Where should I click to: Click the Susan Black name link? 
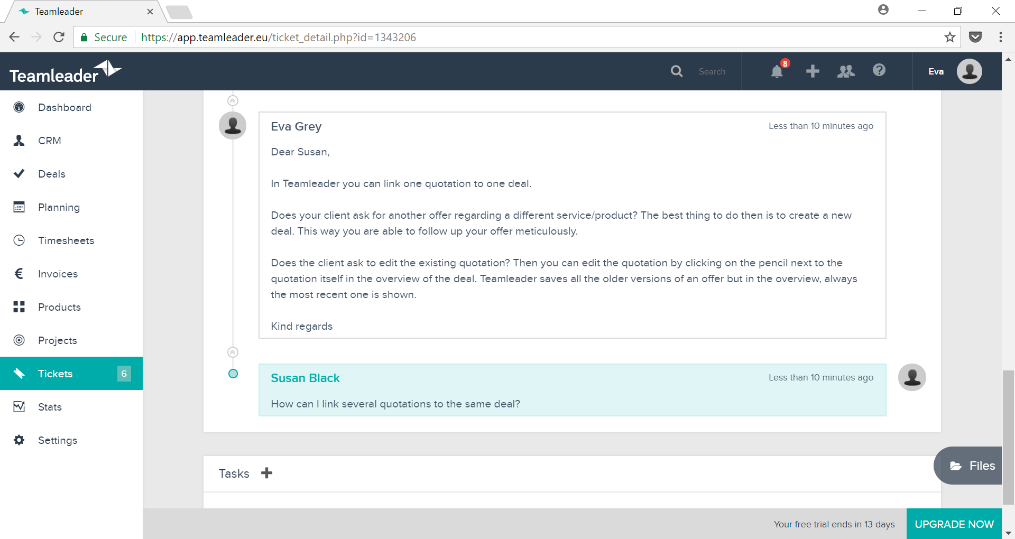(305, 378)
